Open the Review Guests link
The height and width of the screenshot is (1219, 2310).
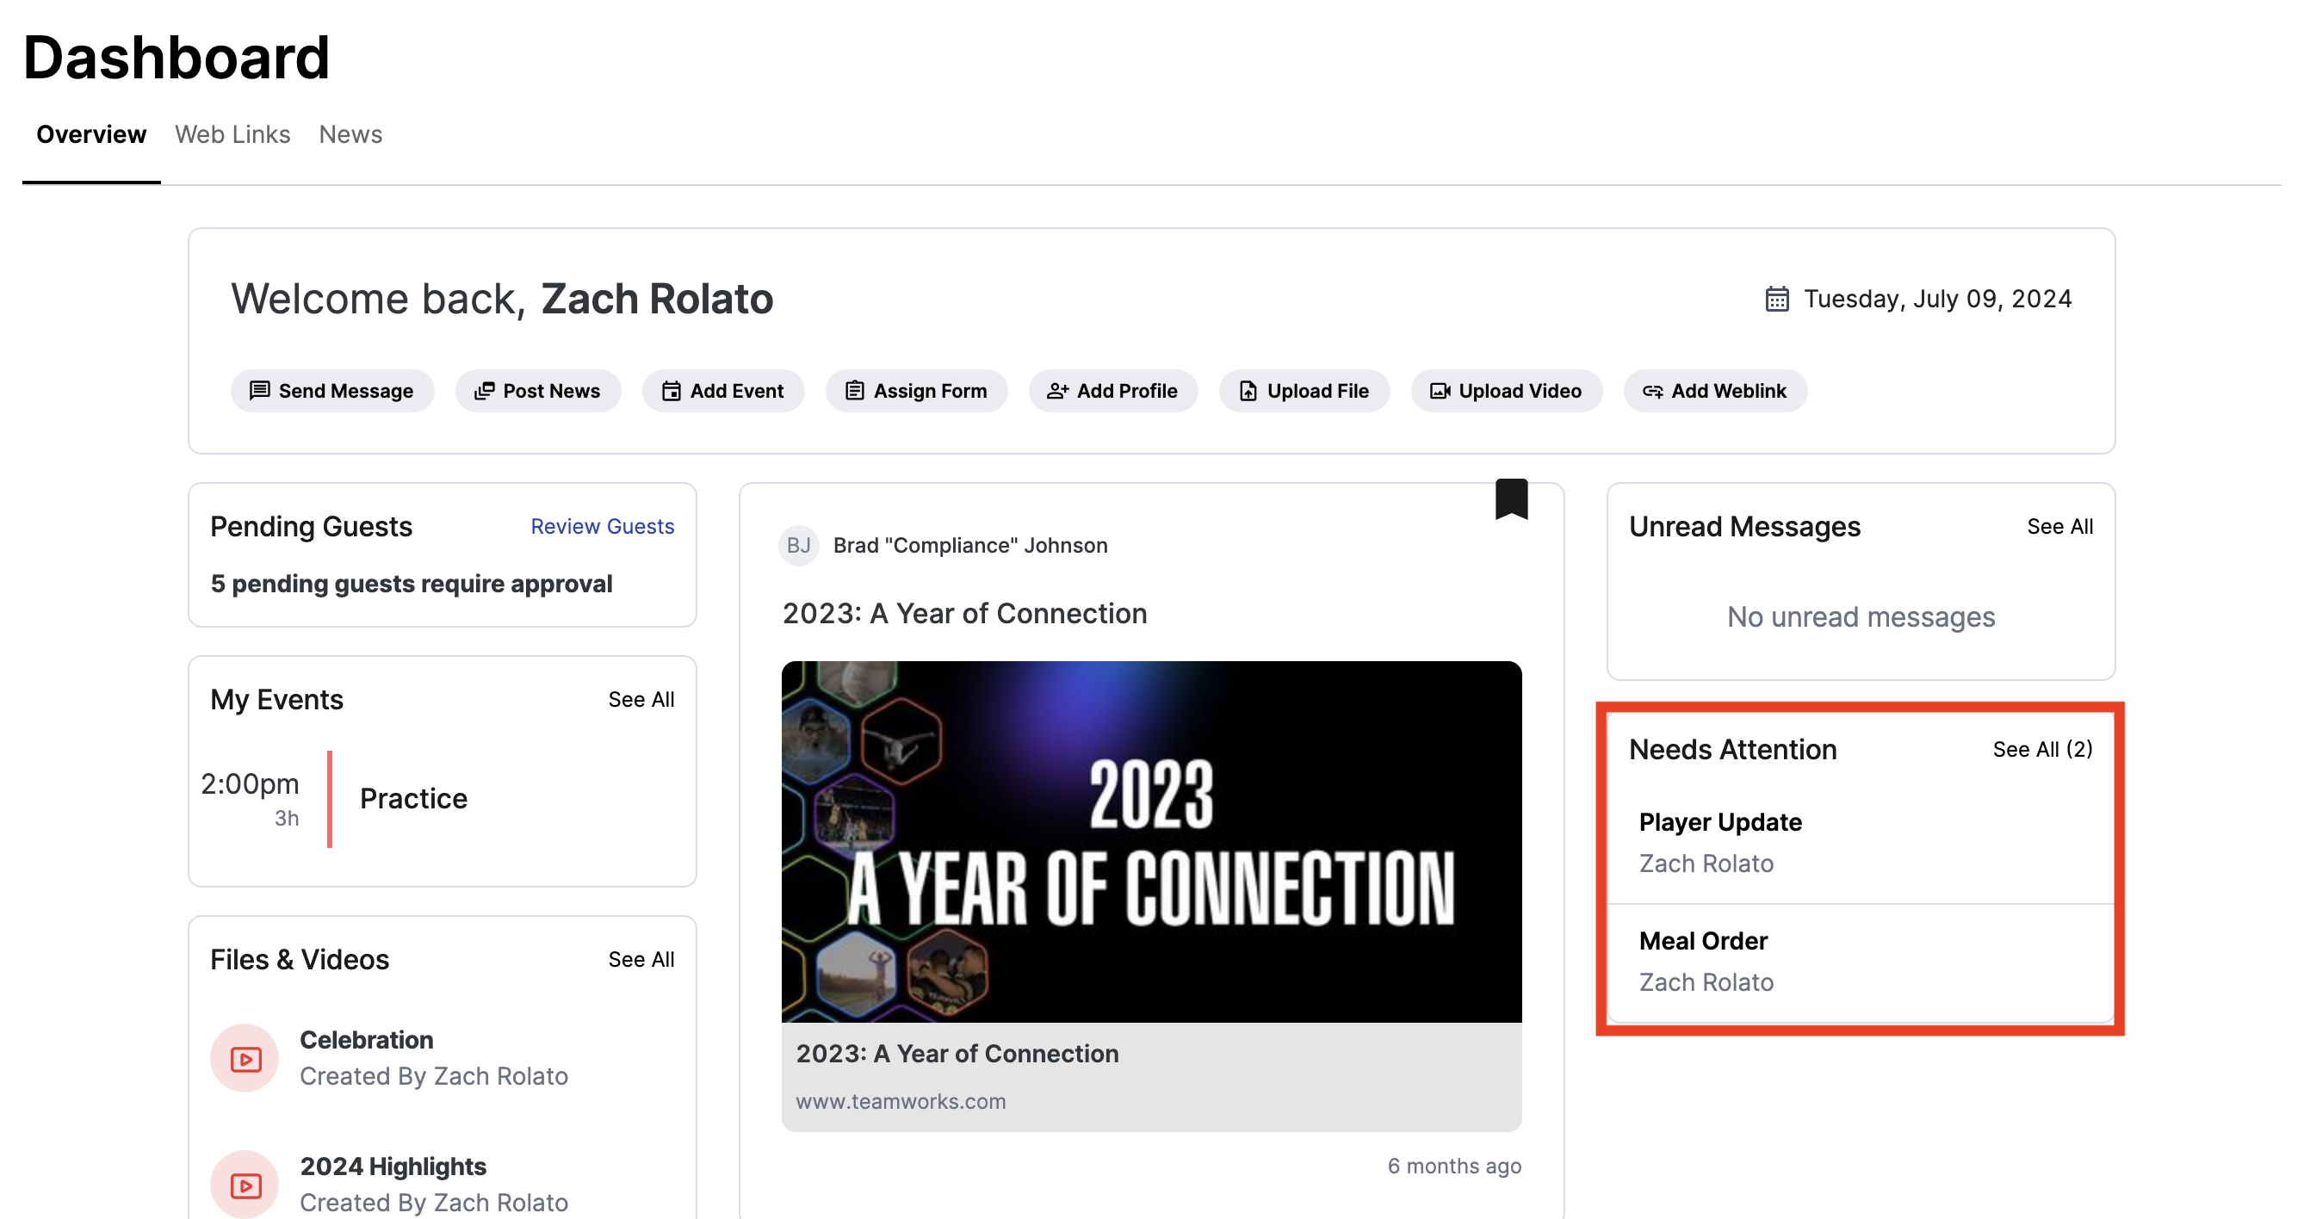602,526
